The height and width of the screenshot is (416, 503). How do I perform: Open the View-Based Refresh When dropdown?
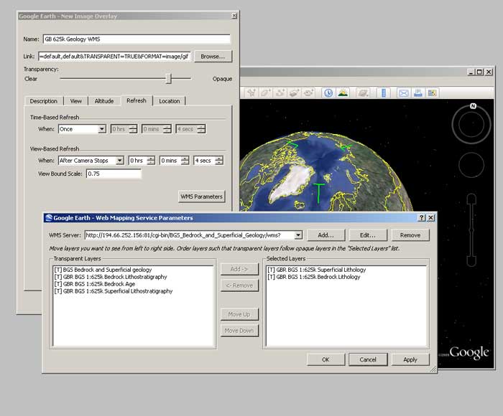[x=120, y=161]
